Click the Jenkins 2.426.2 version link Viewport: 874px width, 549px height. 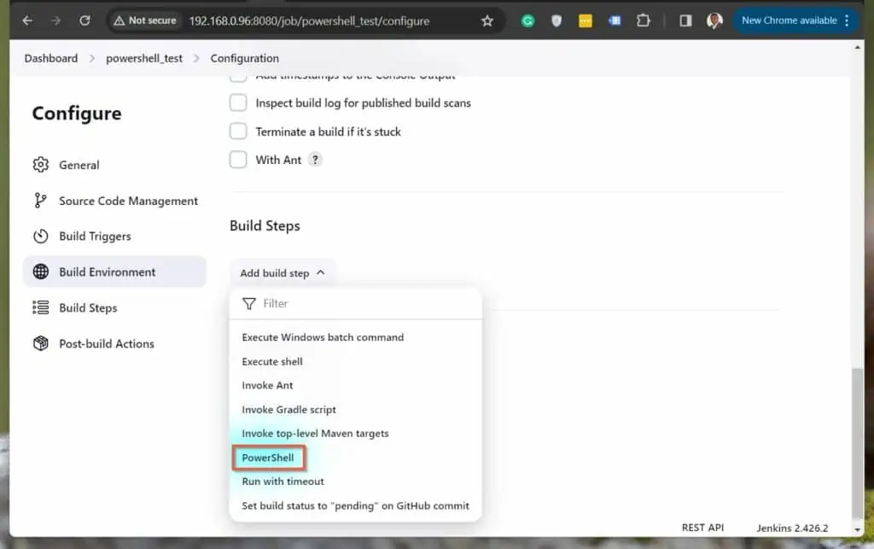pyautogui.click(x=792, y=528)
